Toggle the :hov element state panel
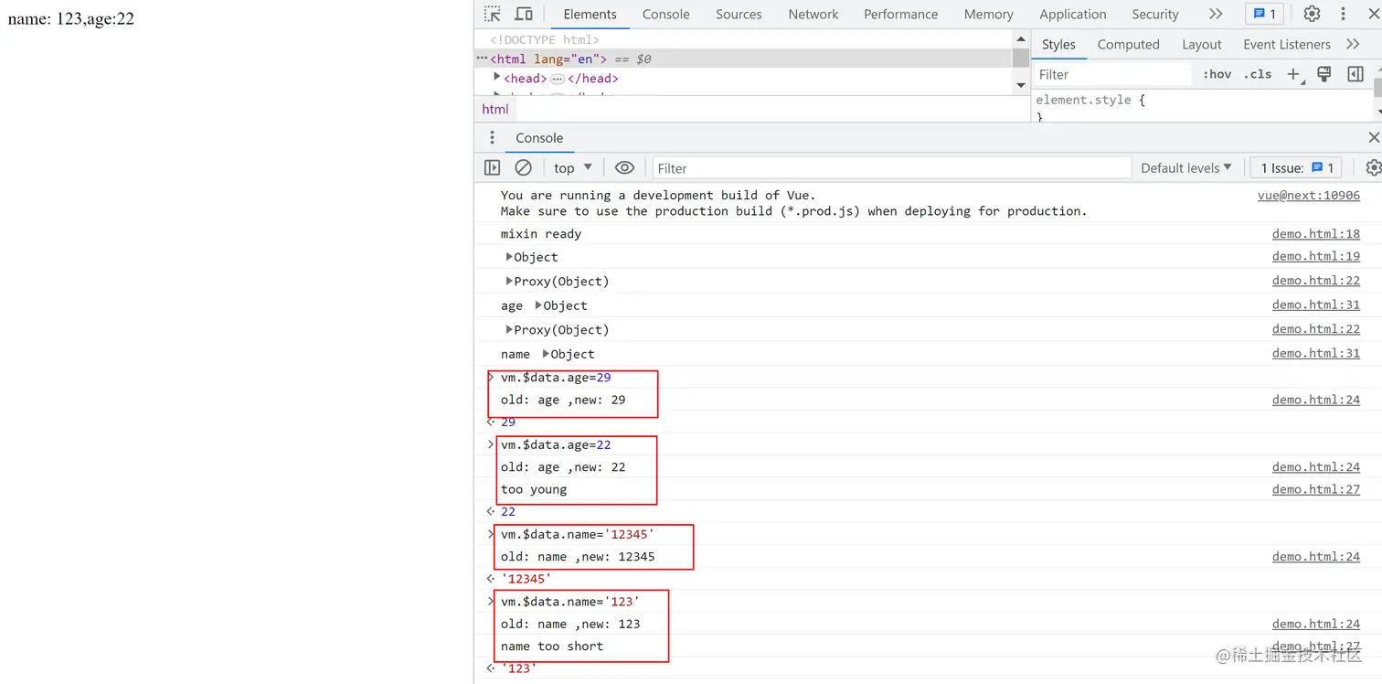The width and height of the screenshot is (1382, 684). tap(1217, 74)
